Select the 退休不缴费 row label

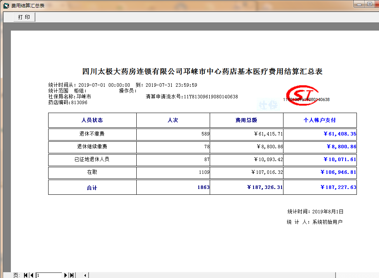tap(92, 134)
